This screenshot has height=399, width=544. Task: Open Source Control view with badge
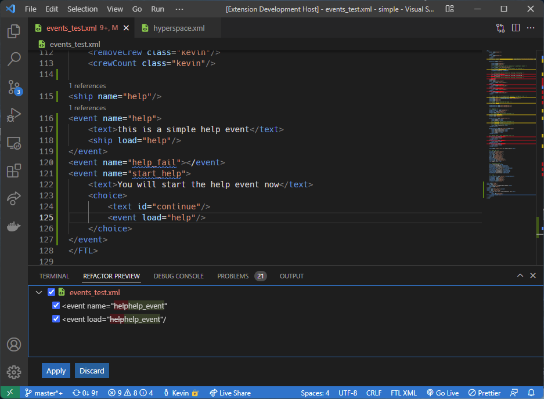[14, 88]
